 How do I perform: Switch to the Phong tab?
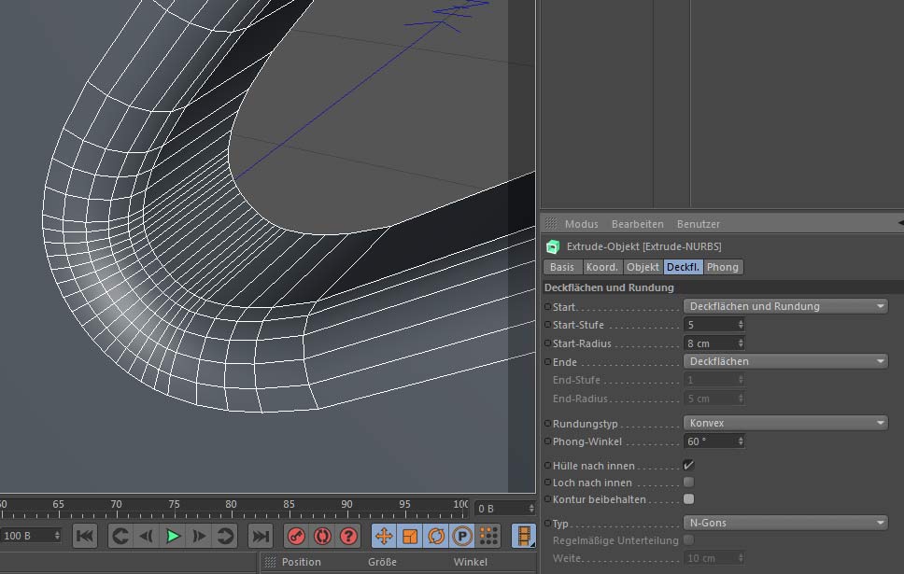pos(723,267)
